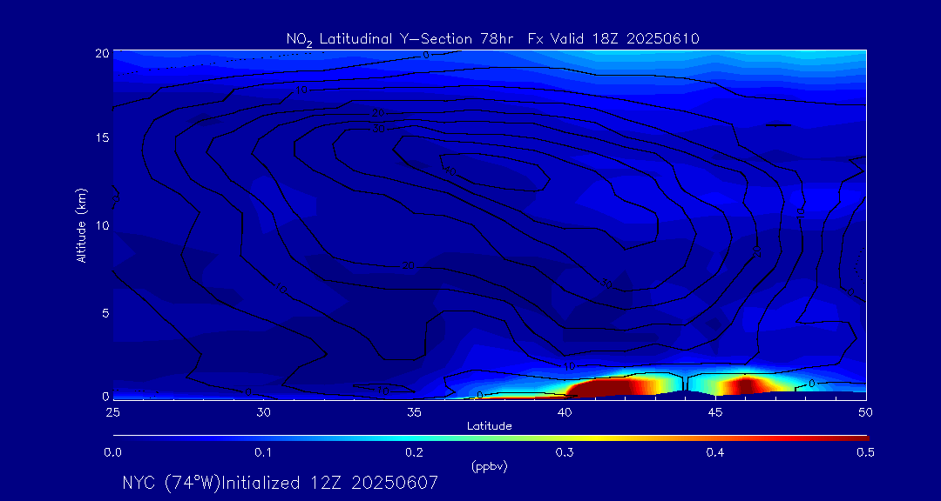
Task: Click the color scale label "0.2"
Action: point(414,453)
